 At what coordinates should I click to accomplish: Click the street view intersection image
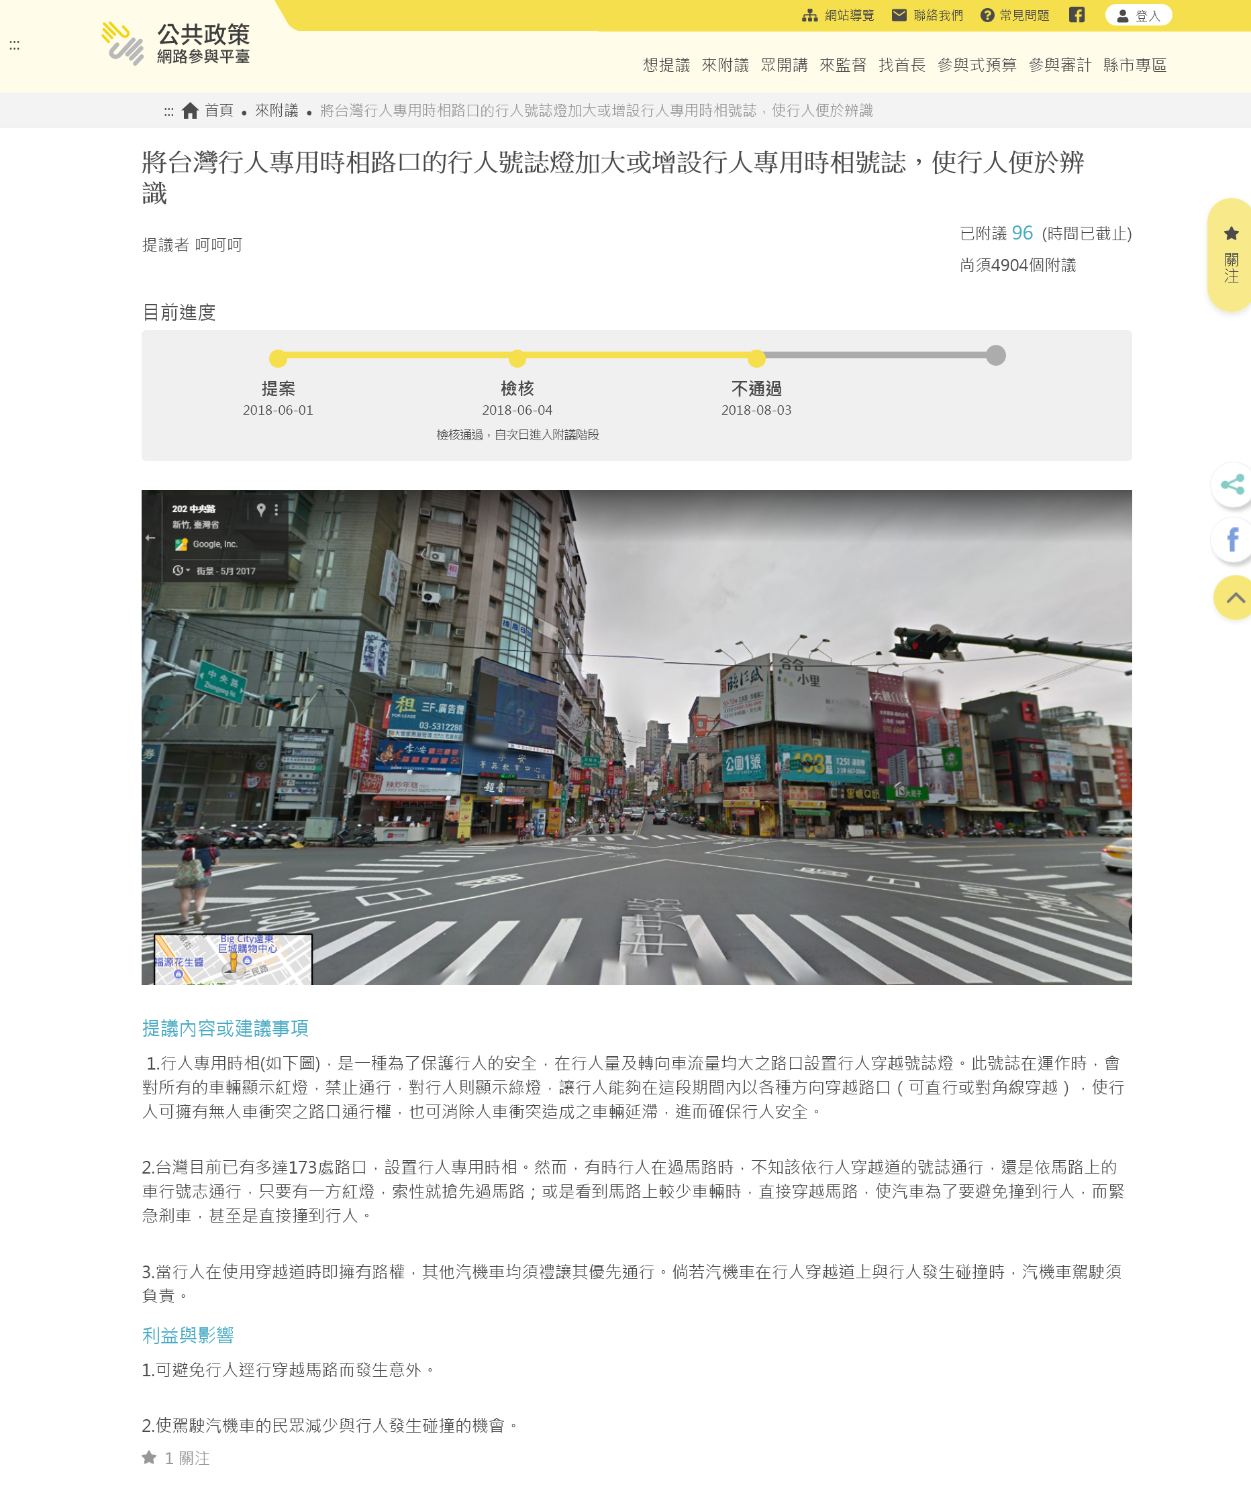[636, 737]
